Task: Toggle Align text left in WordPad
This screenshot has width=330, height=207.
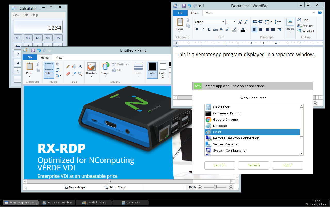Action: (x=255, y=29)
